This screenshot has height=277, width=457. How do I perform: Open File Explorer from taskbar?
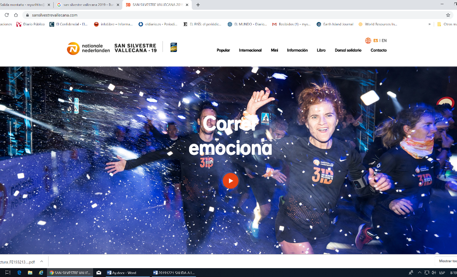point(30,273)
